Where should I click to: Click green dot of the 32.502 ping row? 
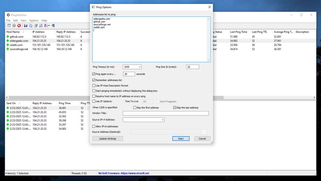point(8,116)
